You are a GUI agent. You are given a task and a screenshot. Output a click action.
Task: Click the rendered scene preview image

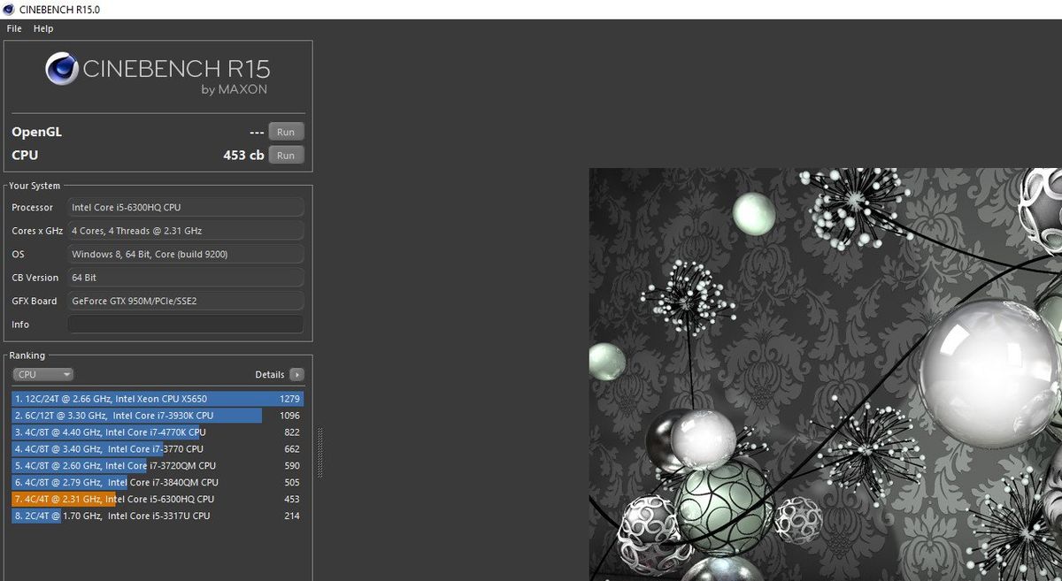tap(826, 374)
